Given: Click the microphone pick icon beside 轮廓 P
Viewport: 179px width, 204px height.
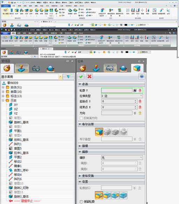Looking at the screenshot, I should (140, 90).
